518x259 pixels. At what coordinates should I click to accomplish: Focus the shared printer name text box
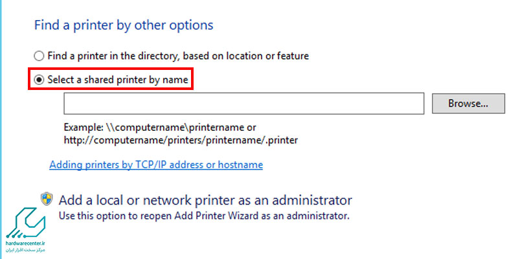click(244, 104)
